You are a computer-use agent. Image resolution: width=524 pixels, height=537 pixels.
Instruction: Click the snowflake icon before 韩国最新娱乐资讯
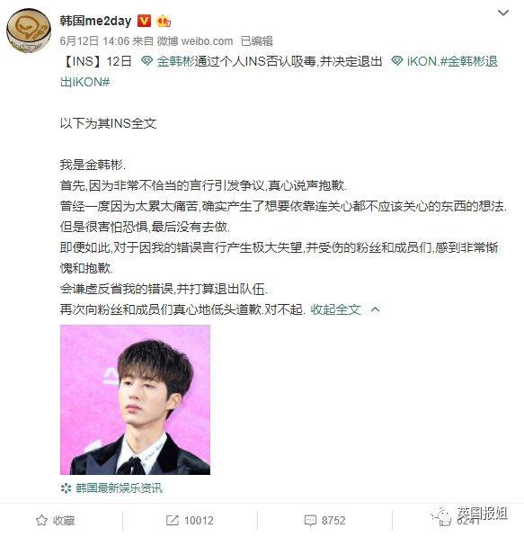pyautogui.click(x=66, y=488)
